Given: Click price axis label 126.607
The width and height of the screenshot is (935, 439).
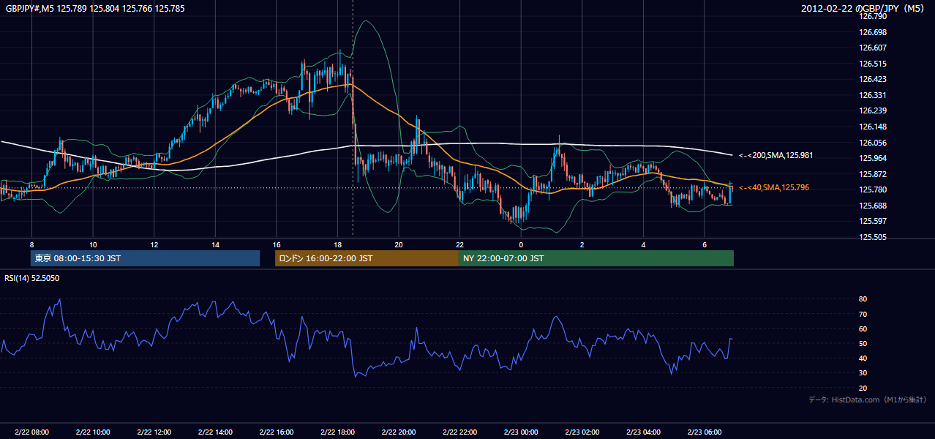Looking at the screenshot, I should click(x=873, y=48).
